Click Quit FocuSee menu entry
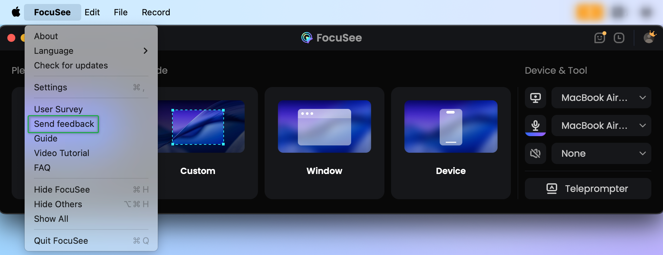The image size is (663, 255). click(x=61, y=241)
